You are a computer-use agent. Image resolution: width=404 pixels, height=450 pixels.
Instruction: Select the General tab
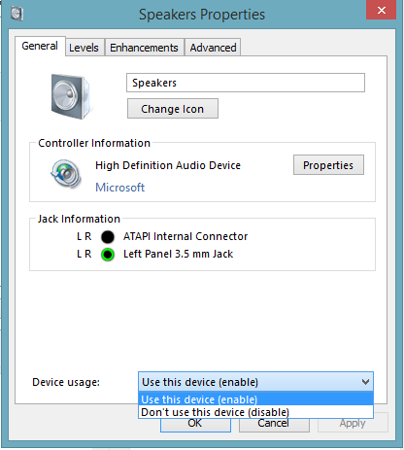point(40,46)
